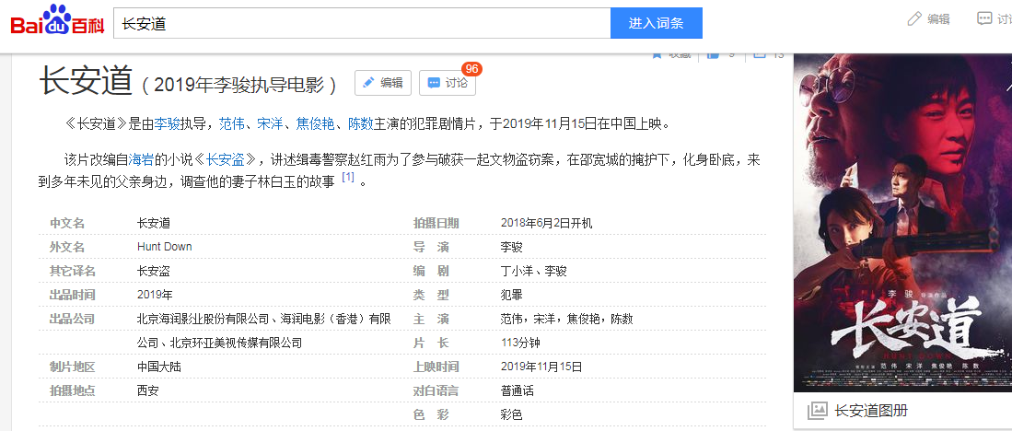Click the reference footnote [1]
1012x431 pixels.
[x=347, y=177]
